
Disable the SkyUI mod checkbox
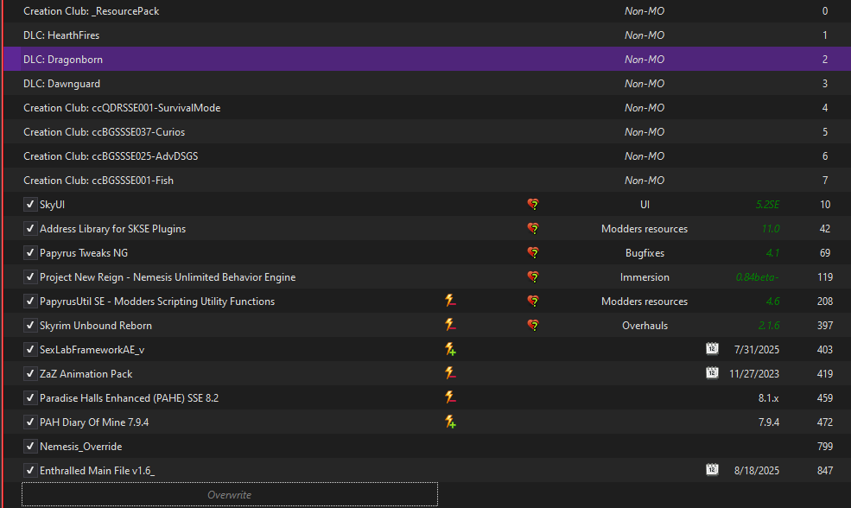pyautogui.click(x=30, y=205)
